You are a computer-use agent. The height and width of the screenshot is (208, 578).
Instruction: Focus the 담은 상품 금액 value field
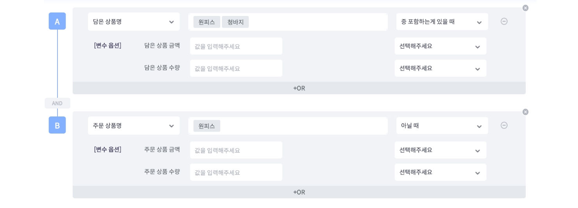[236, 46]
